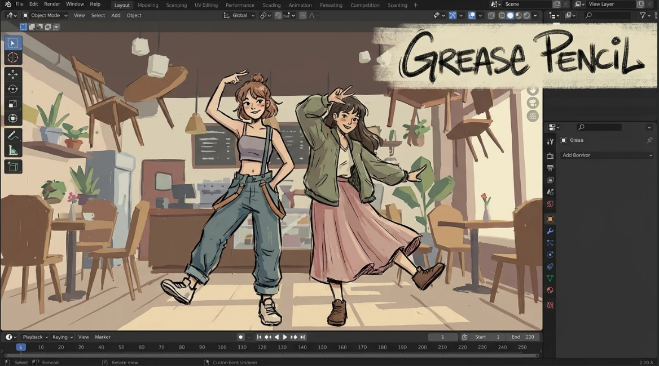Toggle proportional editing button
The width and height of the screenshot is (659, 366).
pyautogui.click(x=302, y=16)
